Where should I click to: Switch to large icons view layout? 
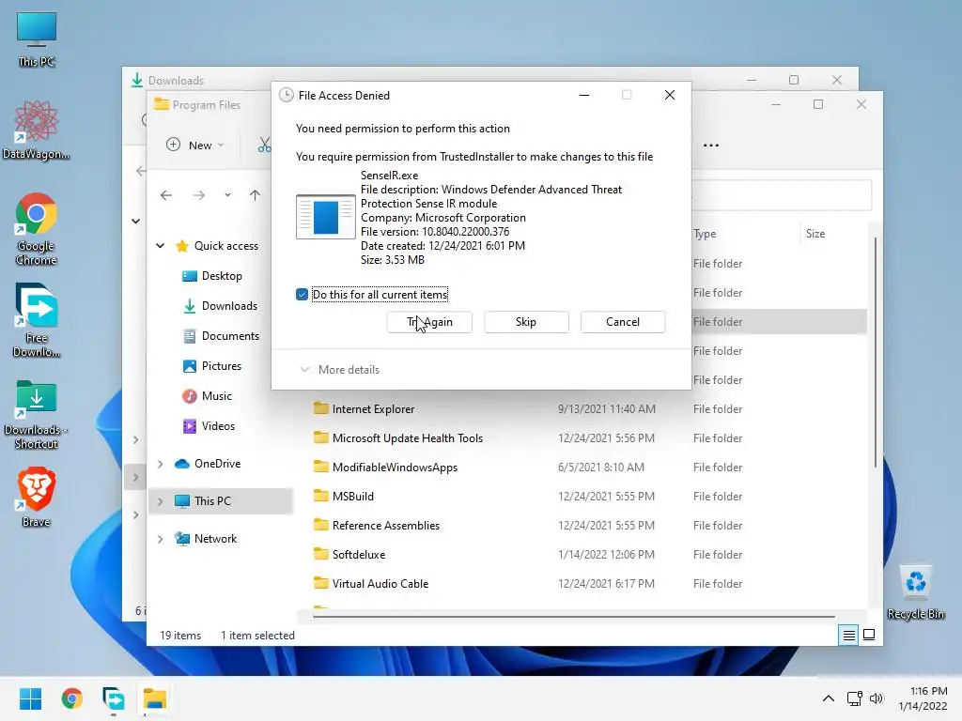869,636
